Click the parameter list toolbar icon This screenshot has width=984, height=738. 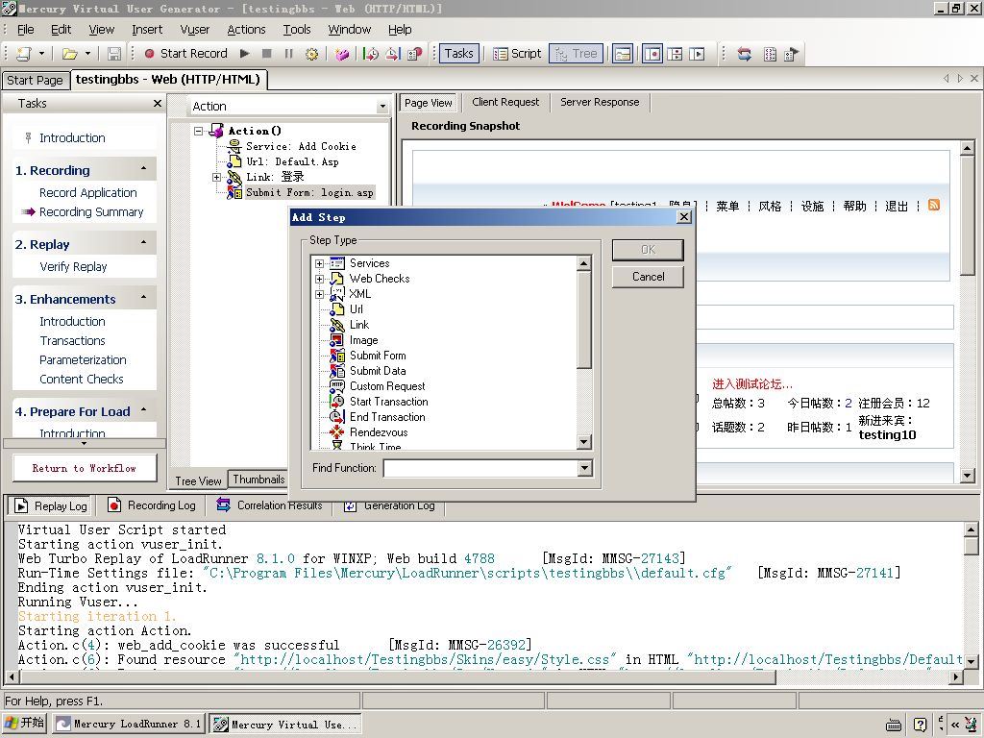click(770, 54)
